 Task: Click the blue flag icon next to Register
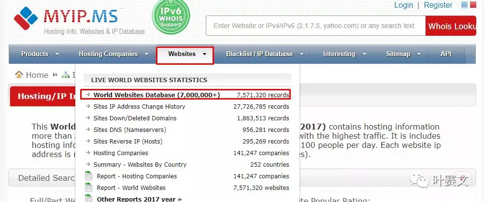(x=465, y=5)
